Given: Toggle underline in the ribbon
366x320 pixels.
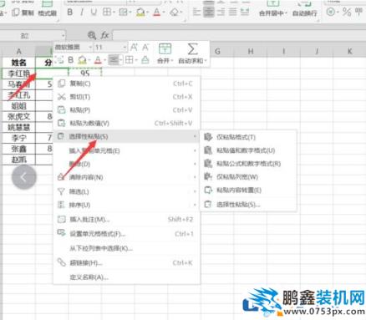Looking at the screenshot, I should point(94,13).
